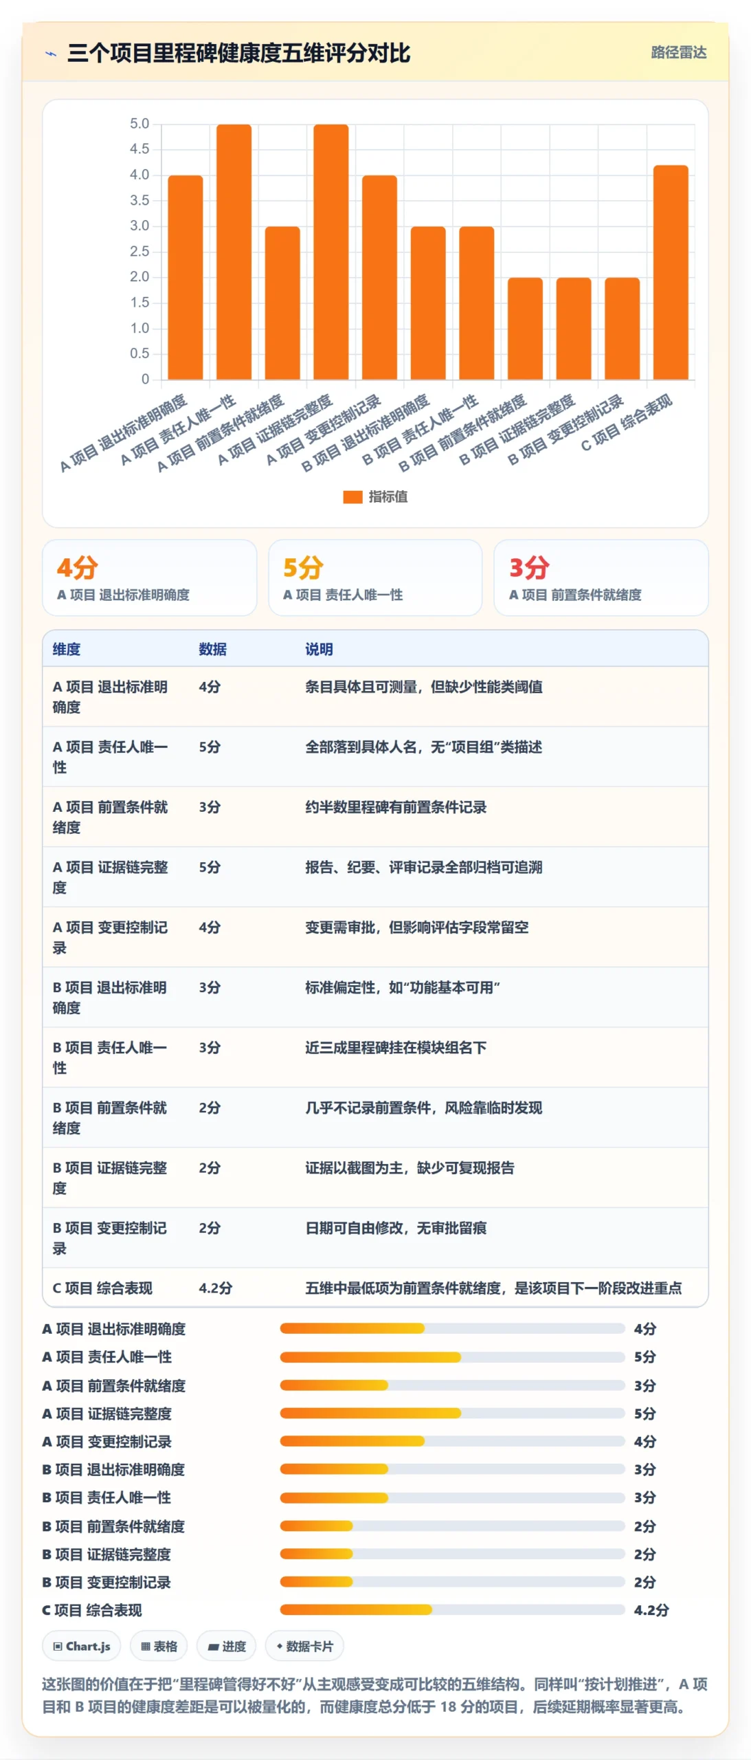The width and height of the screenshot is (751, 1760).
Task: Click the chart bar for A 项目 责任人唯一性
Action: tap(234, 252)
